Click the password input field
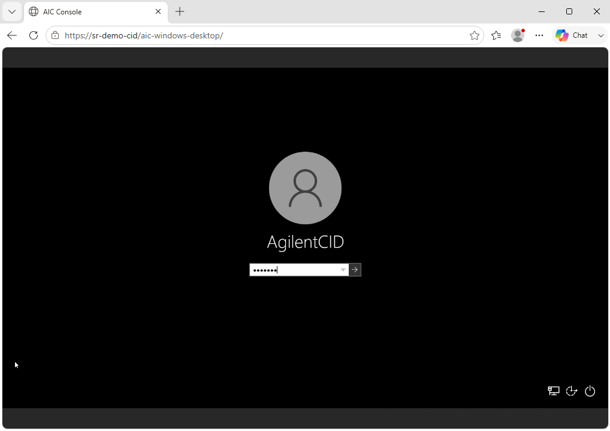The width and height of the screenshot is (610, 431). [x=299, y=270]
